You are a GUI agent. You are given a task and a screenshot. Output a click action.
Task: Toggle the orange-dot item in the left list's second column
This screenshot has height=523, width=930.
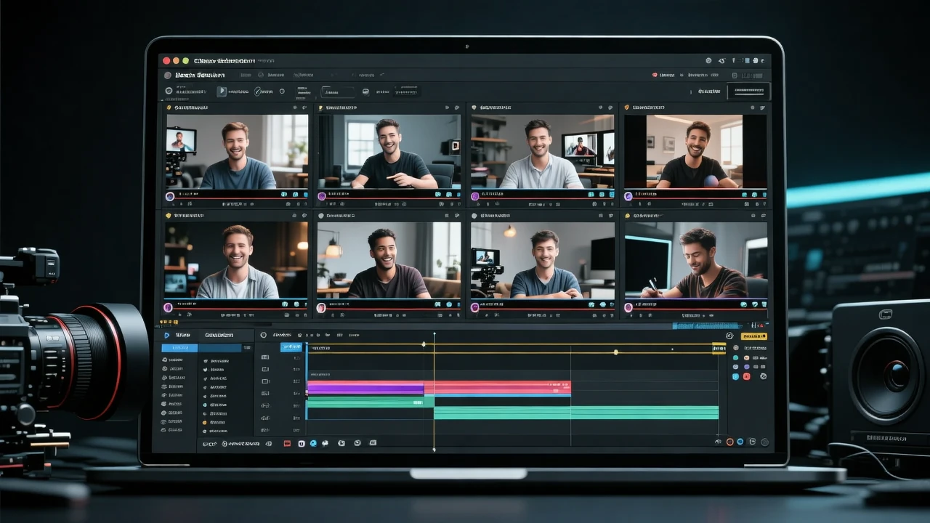pos(206,421)
